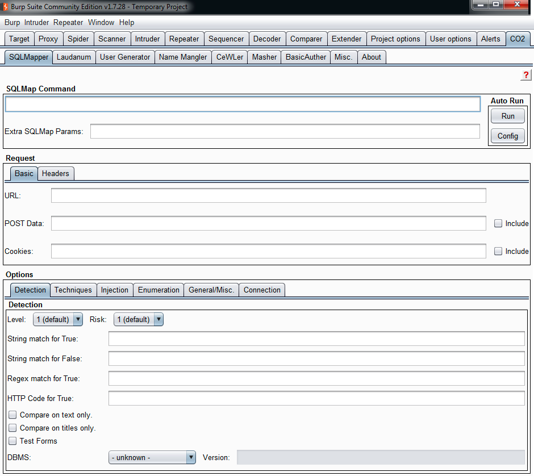Switch to the Headers request tab
This screenshot has height=476, width=534.
pos(56,174)
